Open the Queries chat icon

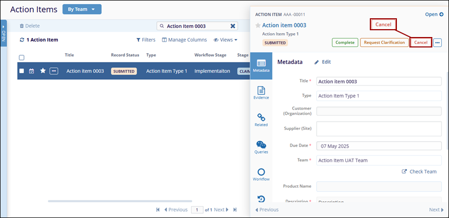coord(261,146)
